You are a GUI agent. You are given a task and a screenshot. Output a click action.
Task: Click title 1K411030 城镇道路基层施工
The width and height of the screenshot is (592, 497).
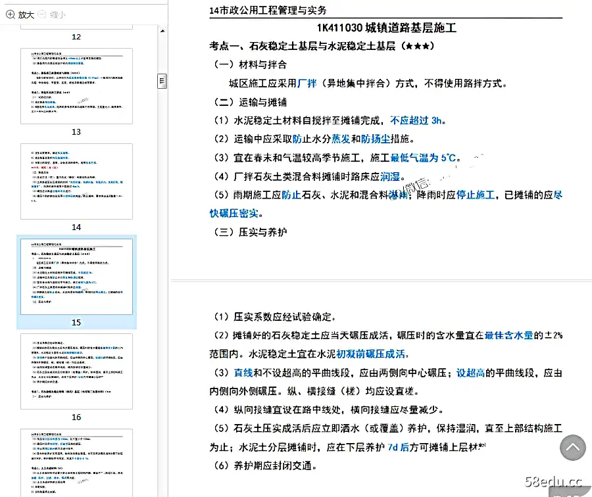[x=386, y=28]
